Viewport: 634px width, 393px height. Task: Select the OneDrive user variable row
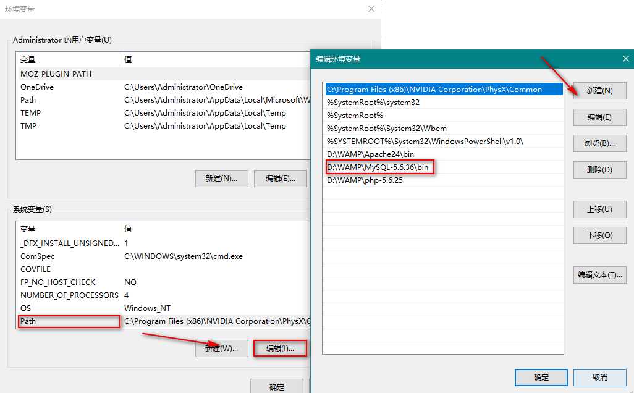(x=163, y=87)
